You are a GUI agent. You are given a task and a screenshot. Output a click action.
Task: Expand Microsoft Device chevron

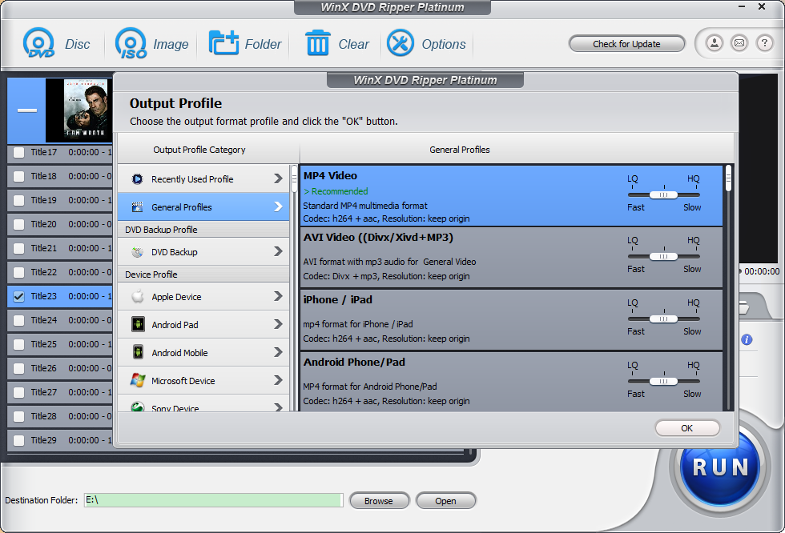coord(279,380)
